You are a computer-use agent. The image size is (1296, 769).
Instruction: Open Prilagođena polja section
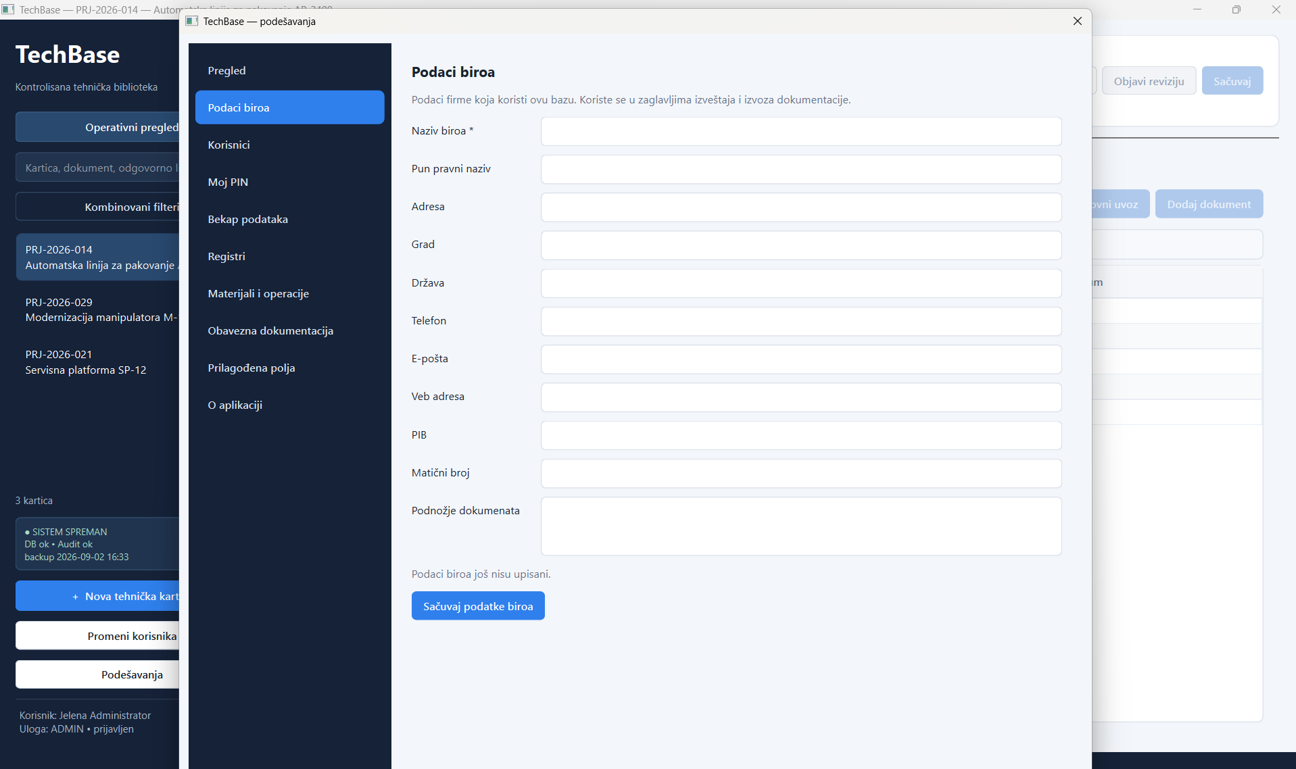click(x=289, y=368)
